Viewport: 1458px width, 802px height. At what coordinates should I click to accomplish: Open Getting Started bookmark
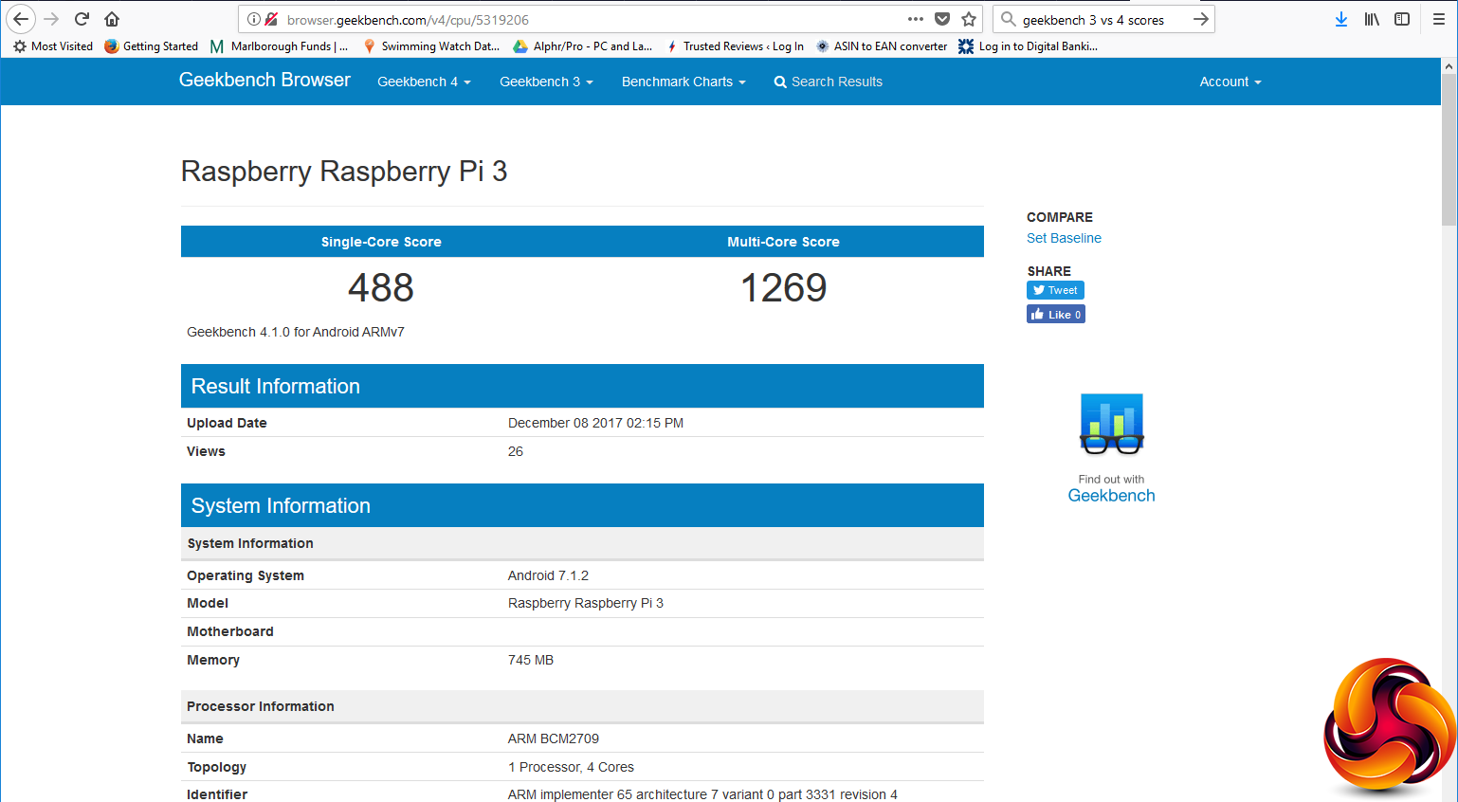[152, 46]
